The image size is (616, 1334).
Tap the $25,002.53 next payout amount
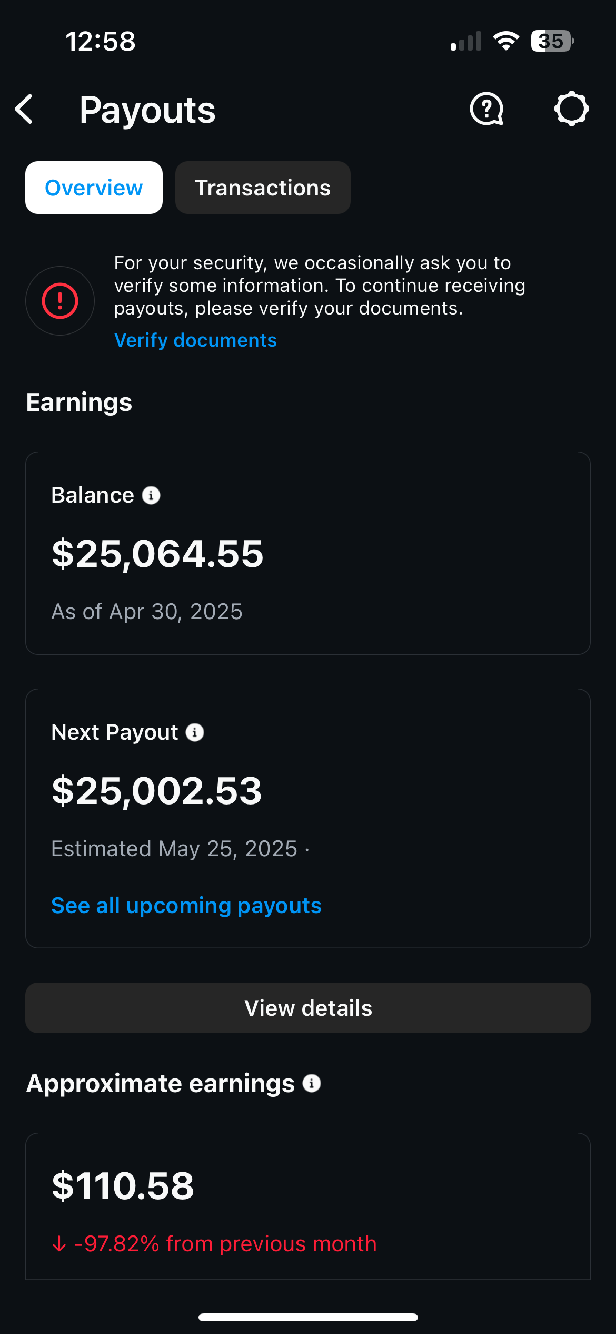[157, 791]
